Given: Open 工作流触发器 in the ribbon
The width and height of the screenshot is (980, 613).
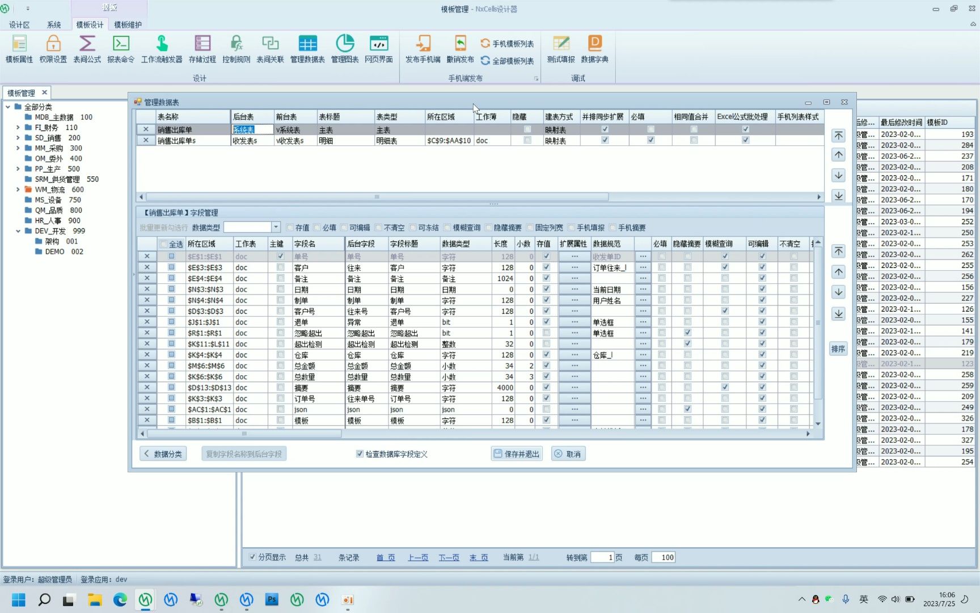Looking at the screenshot, I should [x=162, y=48].
